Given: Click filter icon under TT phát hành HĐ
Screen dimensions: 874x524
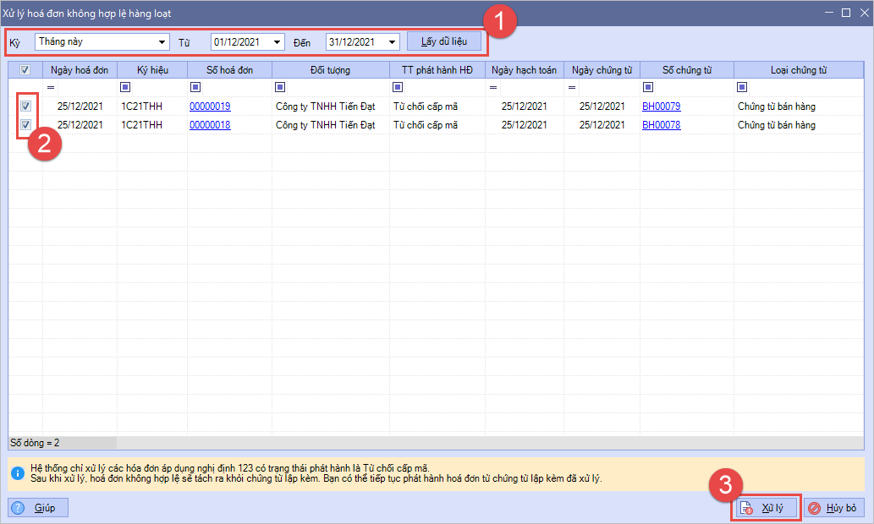Looking at the screenshot, I should pos(398,87).
